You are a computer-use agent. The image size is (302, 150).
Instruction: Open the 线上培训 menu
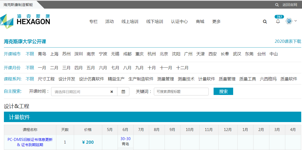coord(130,22)
